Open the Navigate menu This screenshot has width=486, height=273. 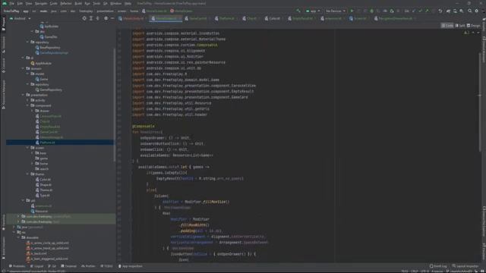40,3
